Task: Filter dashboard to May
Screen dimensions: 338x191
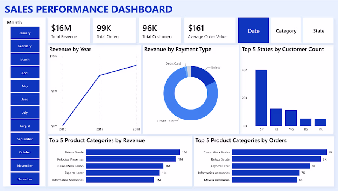Action: tap(25, 86)
